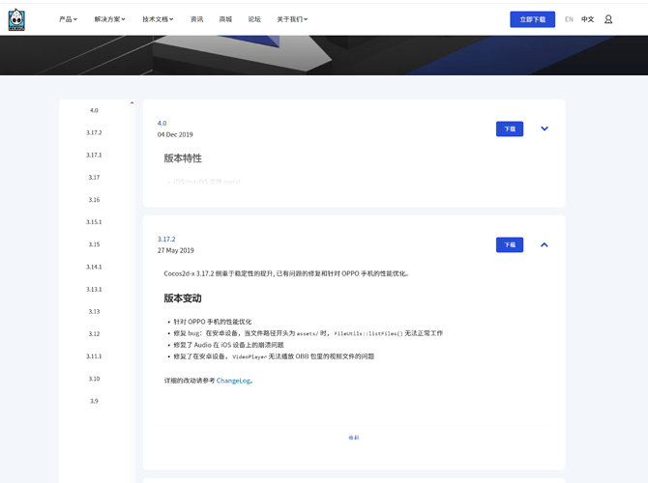Open the ChangeLog link
Image resolution: width=648 pixels, height=483 pixels.
click(x=233, y=381)
